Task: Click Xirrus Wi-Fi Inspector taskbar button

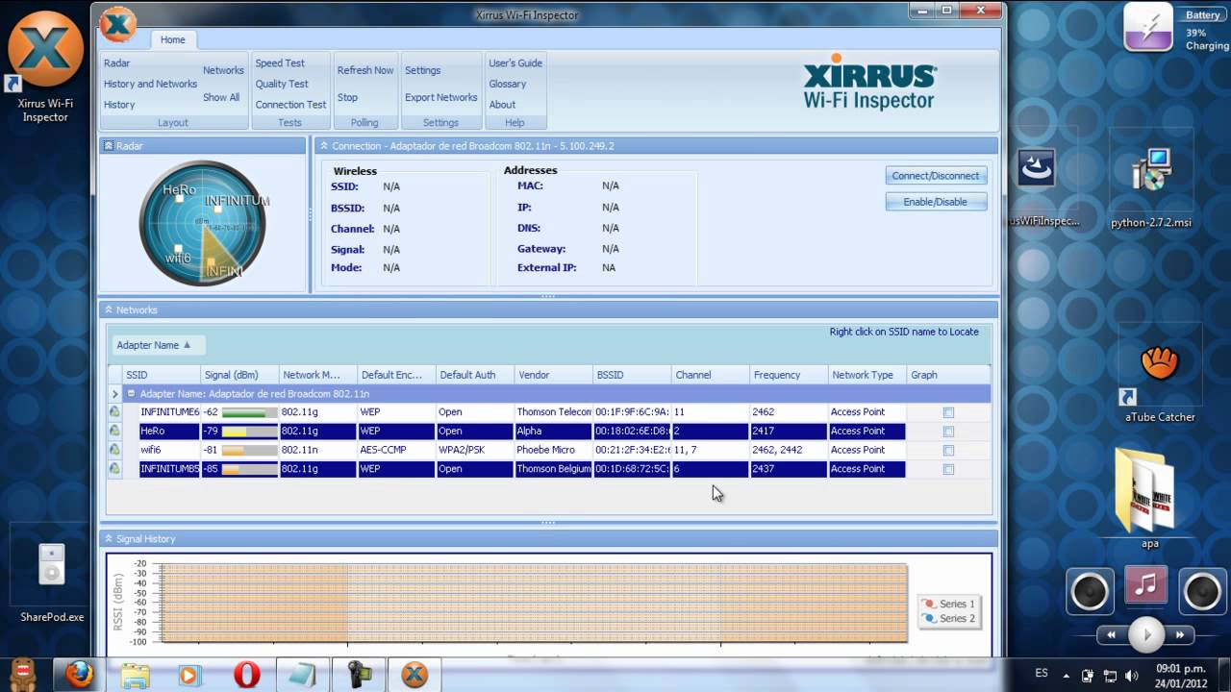Action: click(x=415, y=675)
